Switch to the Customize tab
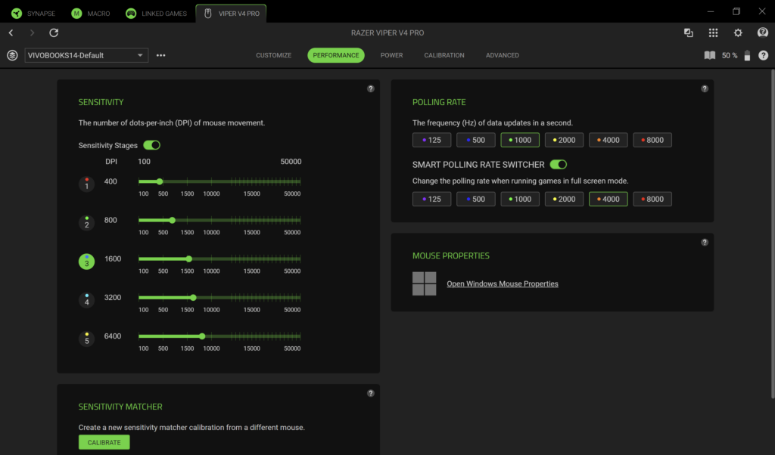Image resolution: width=775 pixels, height=455 pixels. click(273, 55)
